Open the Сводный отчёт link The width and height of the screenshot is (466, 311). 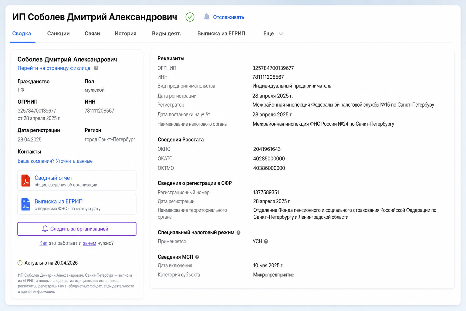pyautogui.click(x=53, y=178)
